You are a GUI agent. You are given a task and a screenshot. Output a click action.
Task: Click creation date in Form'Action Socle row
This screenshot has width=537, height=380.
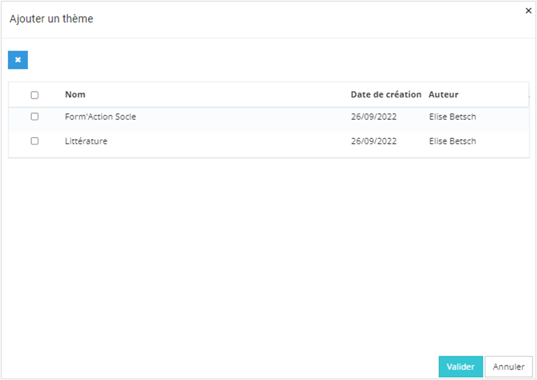point(374,116)
